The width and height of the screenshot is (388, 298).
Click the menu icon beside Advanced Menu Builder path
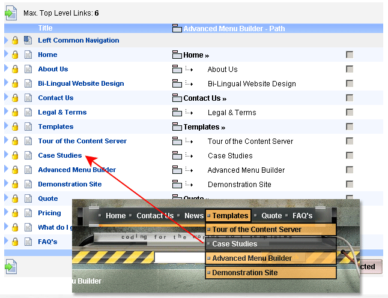[177, 170]
